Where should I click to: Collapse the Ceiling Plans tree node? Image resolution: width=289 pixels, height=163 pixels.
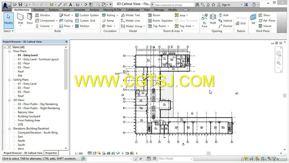coord(9,80)
